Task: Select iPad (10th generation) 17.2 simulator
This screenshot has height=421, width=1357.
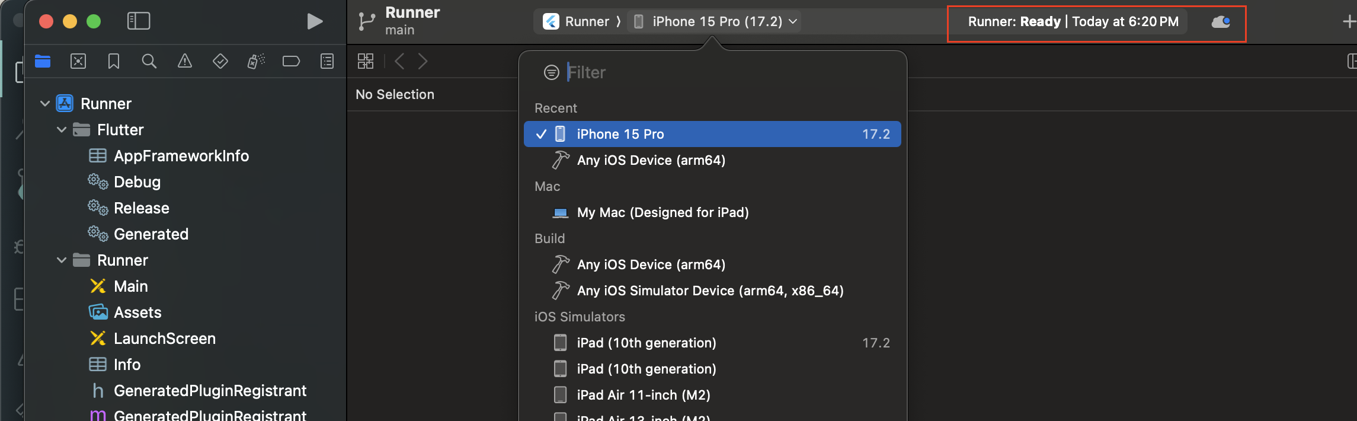Action: tap(712, 343)
